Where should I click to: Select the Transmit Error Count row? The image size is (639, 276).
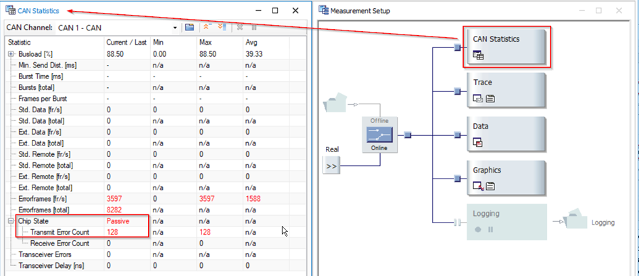(x=60, y=232)
